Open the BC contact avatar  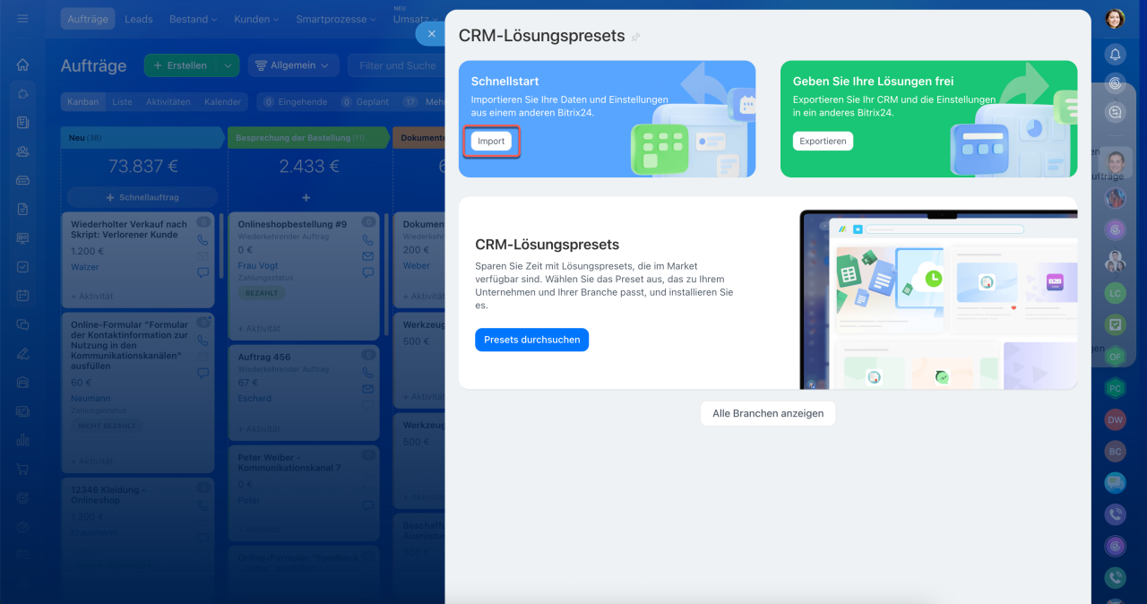point(1115,451)
